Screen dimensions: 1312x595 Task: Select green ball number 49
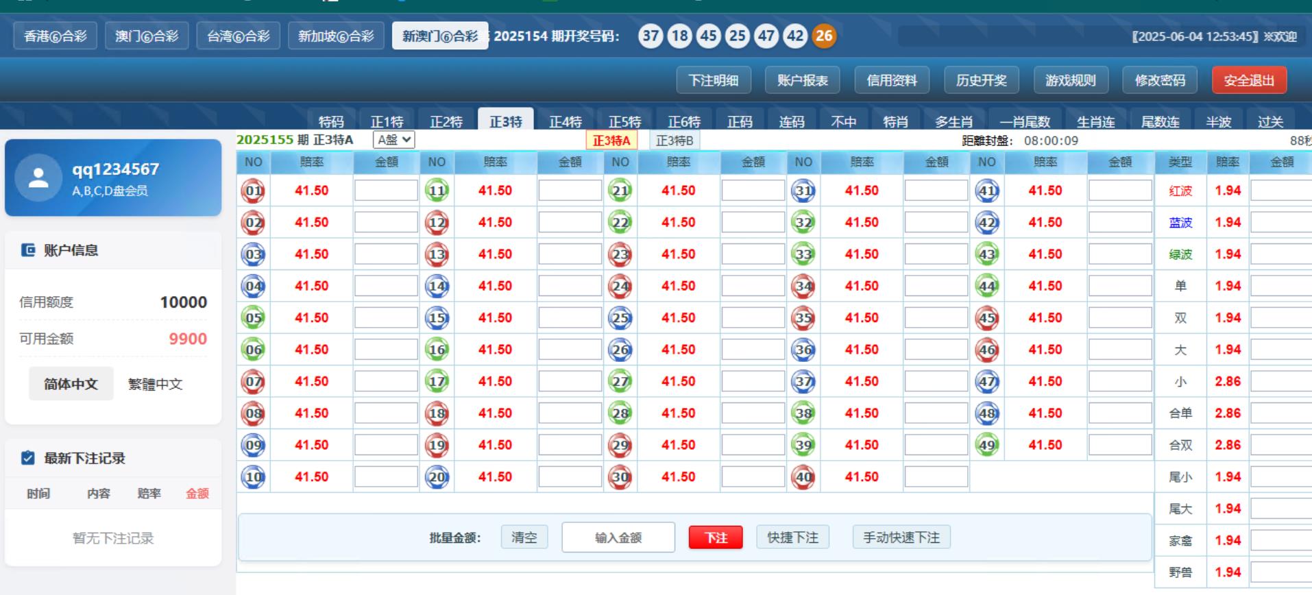pyautogui.click(x=987, y=445)
